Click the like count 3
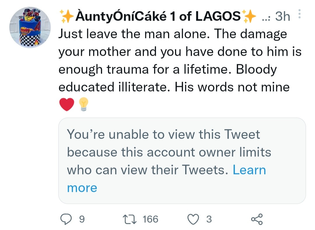 (x=209, y=219)
